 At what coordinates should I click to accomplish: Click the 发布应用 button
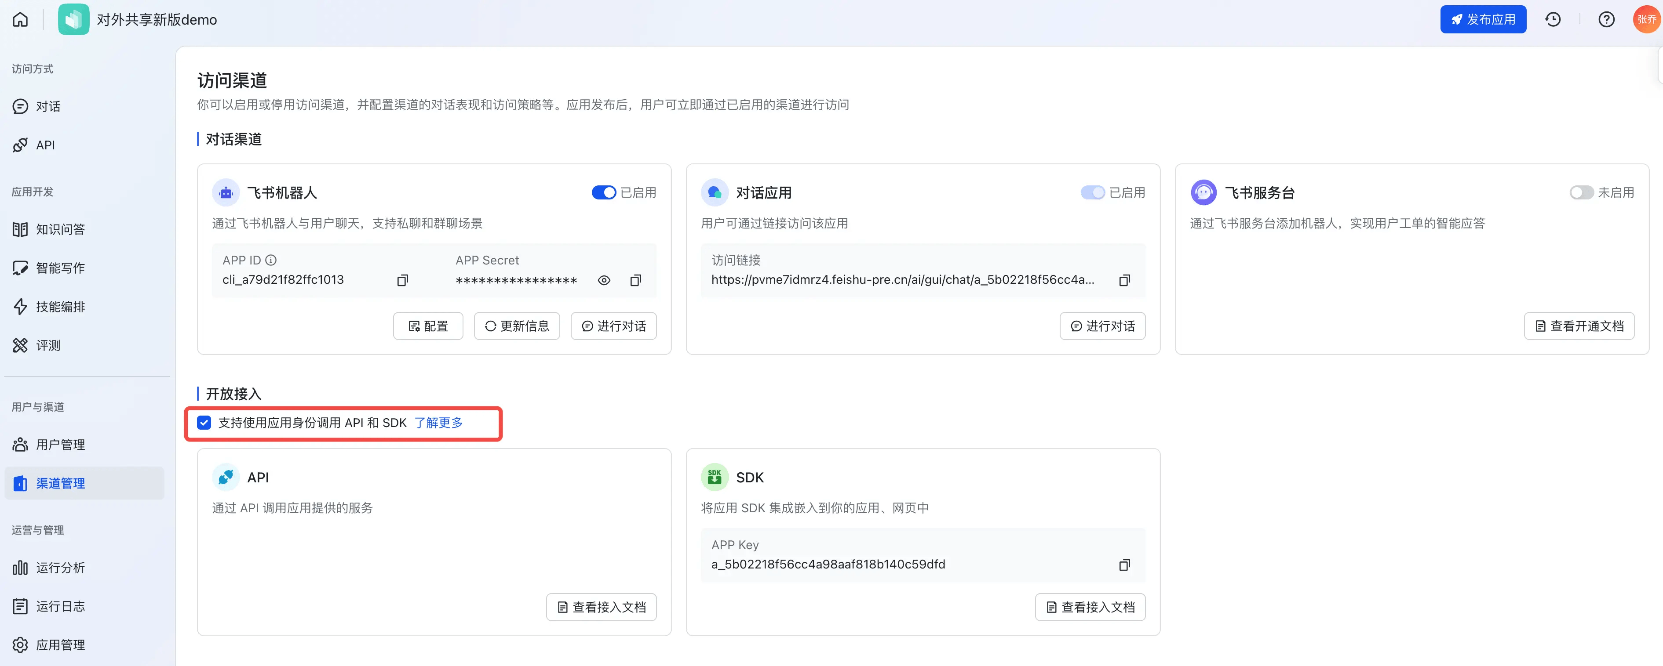point(1483,19)
